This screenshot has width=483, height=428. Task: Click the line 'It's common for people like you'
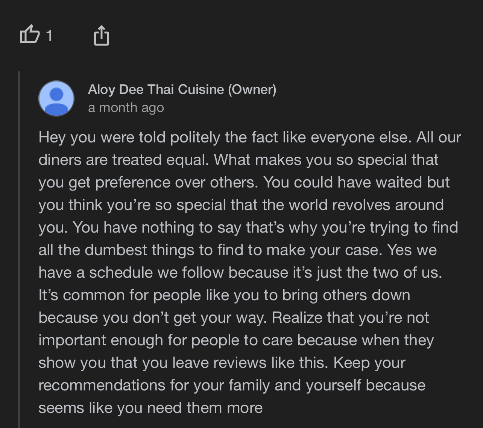[224, 295]
